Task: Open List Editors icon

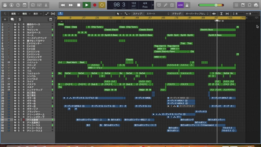Action: 236,5
